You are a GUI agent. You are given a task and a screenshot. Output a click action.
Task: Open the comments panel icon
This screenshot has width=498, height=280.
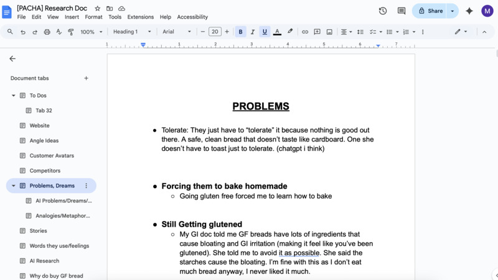coord(402,11)
